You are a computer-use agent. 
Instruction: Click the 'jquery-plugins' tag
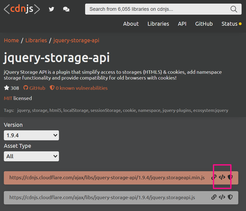[177, 110]
